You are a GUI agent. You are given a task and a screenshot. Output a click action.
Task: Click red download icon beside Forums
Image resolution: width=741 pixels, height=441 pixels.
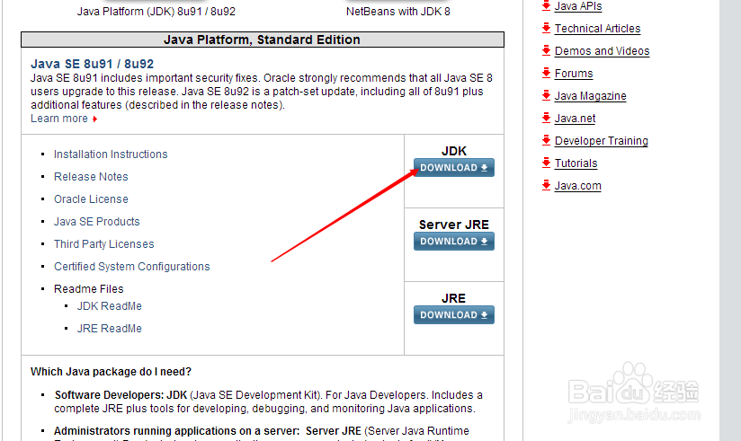546,73
